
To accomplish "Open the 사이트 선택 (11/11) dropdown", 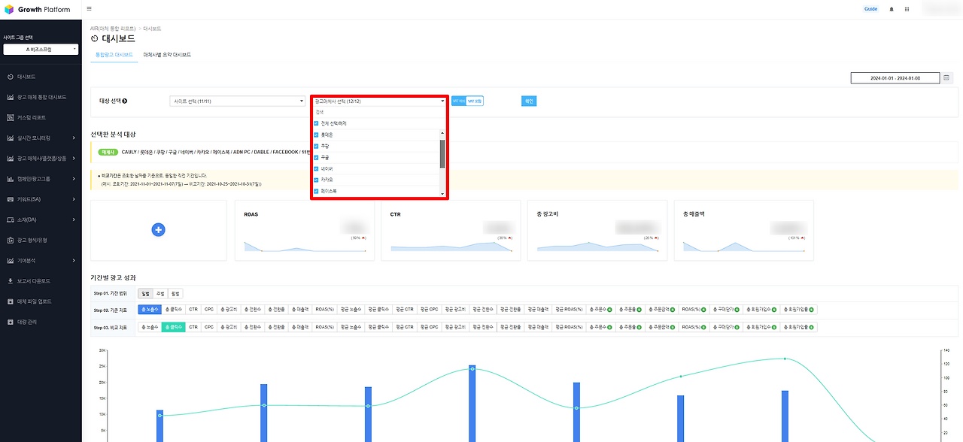I will [237, 101].
